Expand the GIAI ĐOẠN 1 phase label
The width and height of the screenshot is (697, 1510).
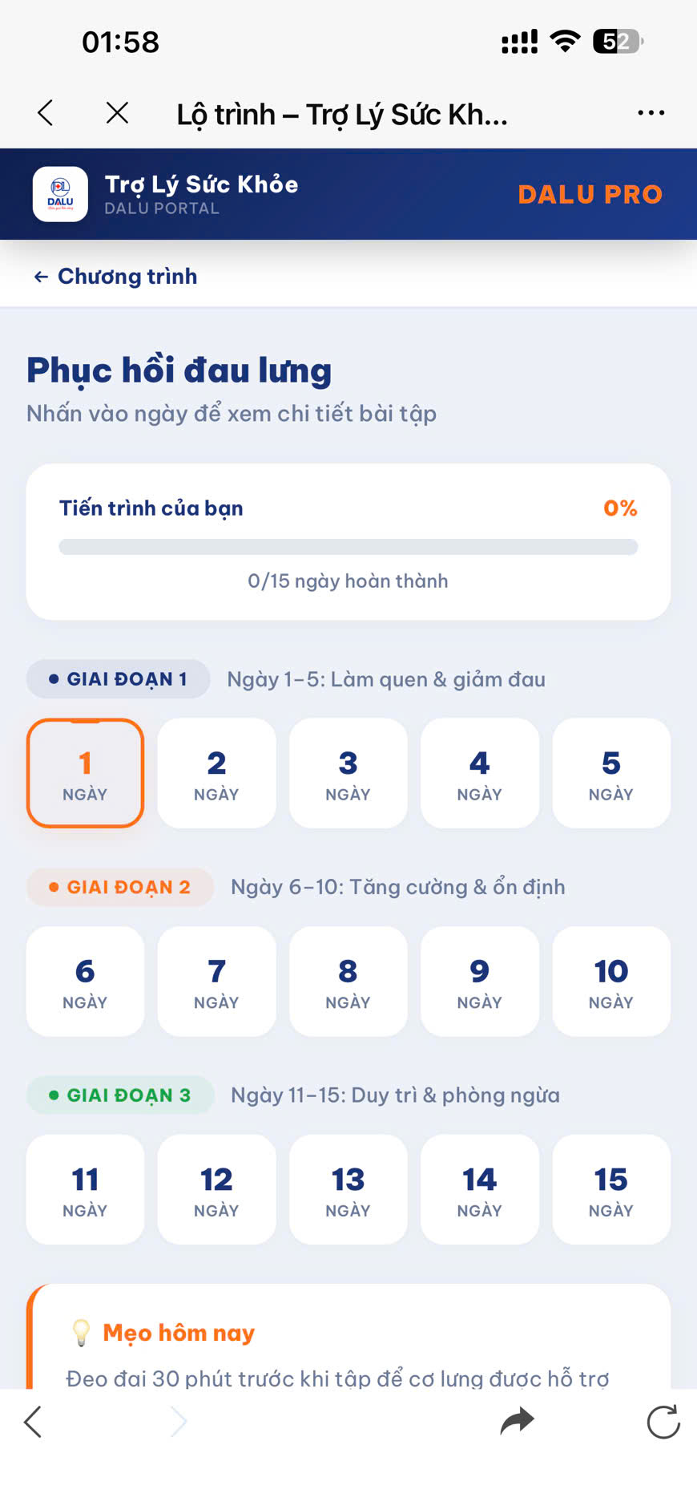pyautogui.click(x=117, y=678)
